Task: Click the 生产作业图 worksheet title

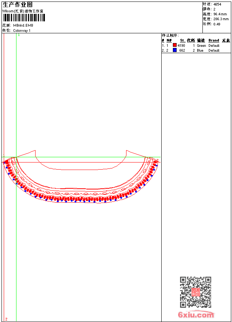Action: [18, 4]
